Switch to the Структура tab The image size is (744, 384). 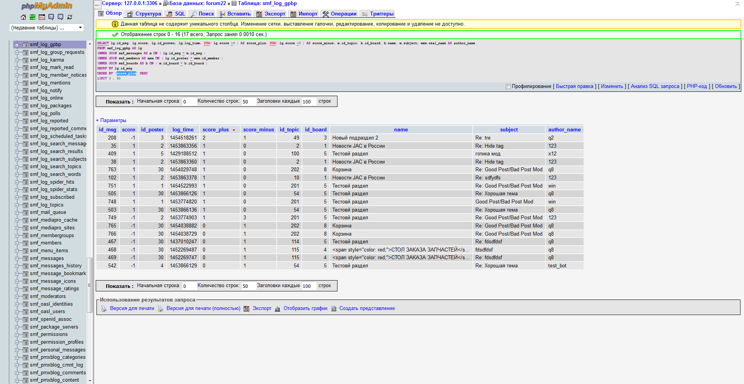tap(148, 14)
